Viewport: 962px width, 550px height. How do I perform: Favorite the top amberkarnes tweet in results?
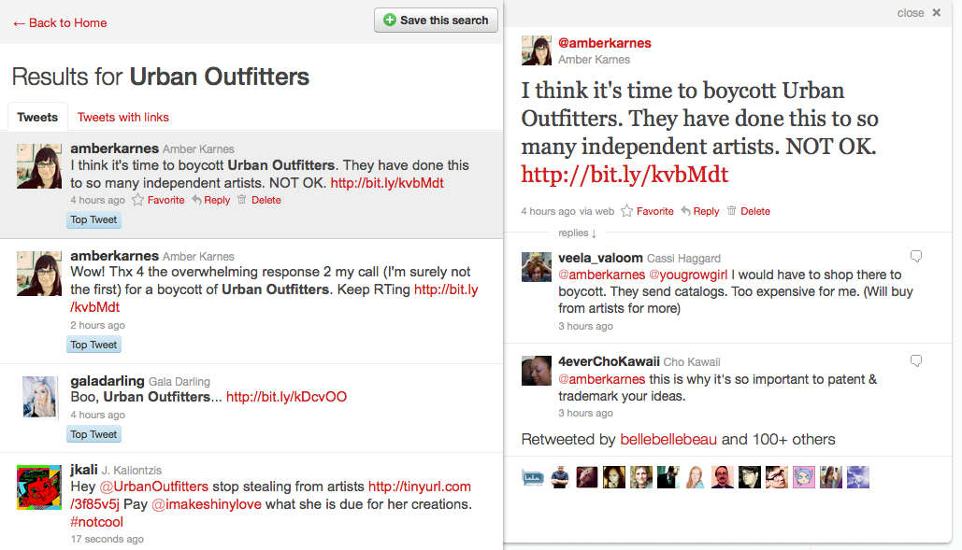point(138,200)
